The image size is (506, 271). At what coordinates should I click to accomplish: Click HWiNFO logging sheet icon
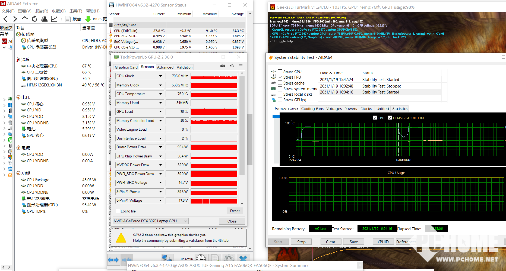pyautogui.click(x=214, y=259)
